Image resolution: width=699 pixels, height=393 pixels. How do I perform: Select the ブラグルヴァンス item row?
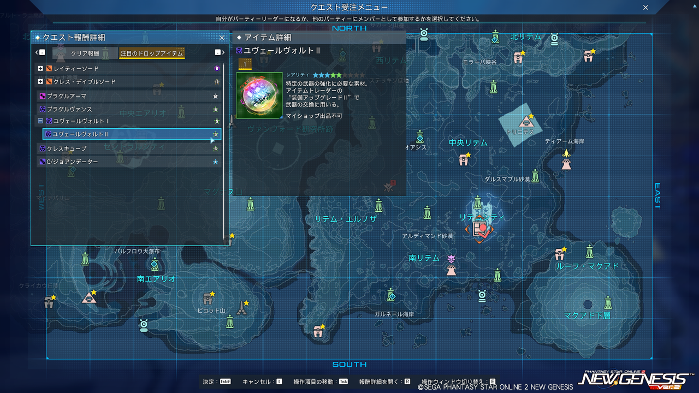(129, 109)
